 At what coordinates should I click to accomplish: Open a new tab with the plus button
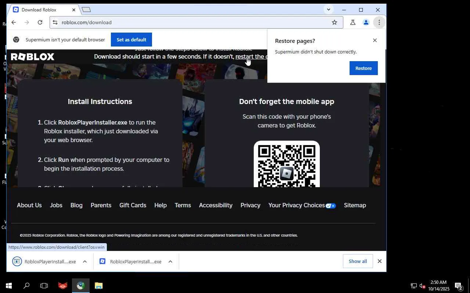tap(86, 10)
